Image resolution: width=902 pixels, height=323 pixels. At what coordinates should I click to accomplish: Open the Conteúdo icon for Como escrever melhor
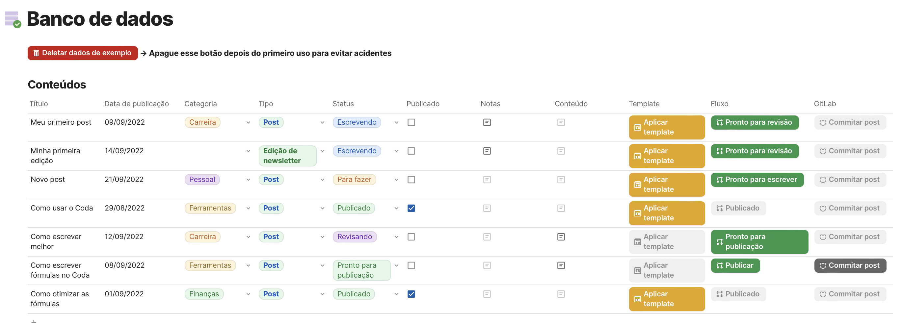point(561,236)
